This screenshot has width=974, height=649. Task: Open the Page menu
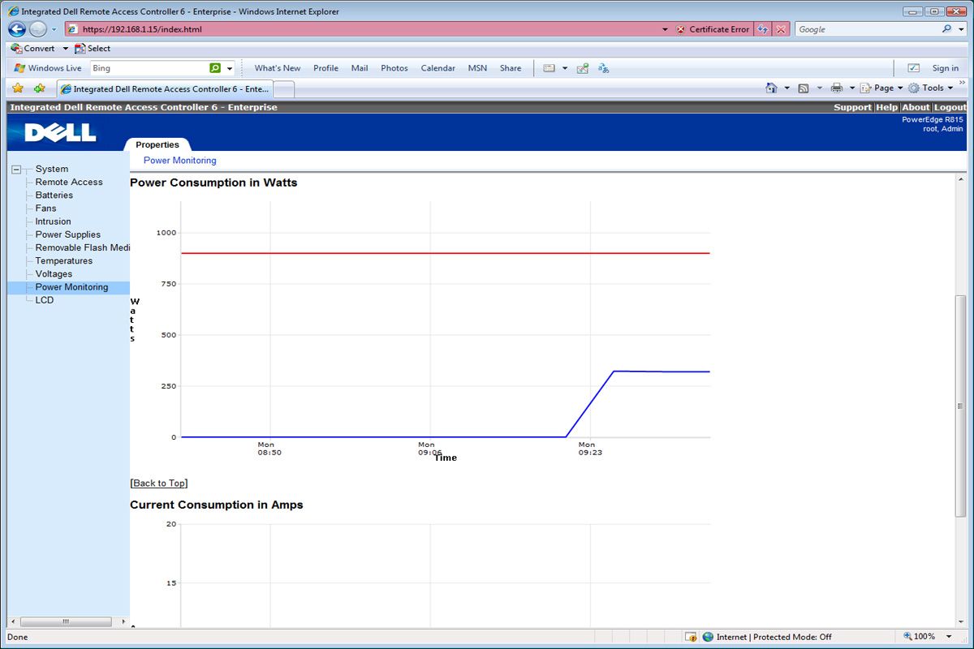tap(882, 88)
